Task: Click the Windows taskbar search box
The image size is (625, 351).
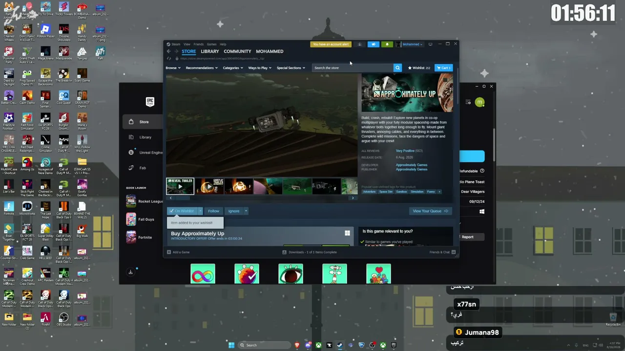Action: tap(265, 345)
